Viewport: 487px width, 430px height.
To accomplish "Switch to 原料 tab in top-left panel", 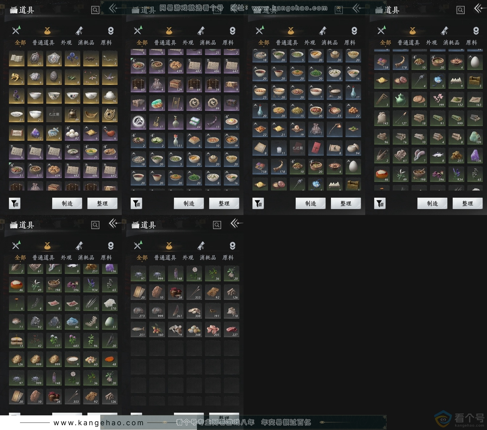I will click(106, 43).
